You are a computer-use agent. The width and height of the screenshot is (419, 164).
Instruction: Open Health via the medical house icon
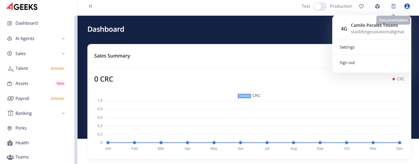click(x=10, y=143)
